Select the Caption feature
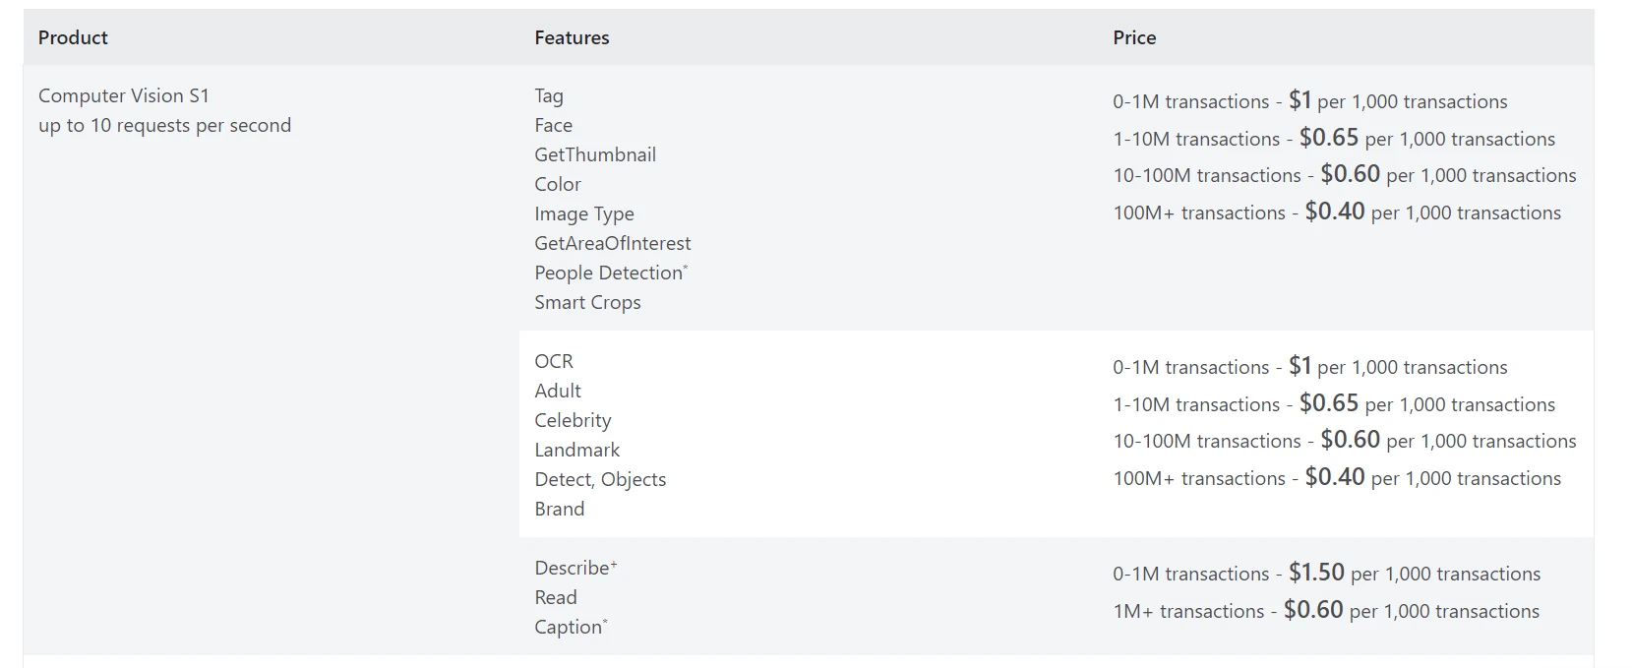The height and width of the screenshot is (668, 1632). (x=569, y=627)
